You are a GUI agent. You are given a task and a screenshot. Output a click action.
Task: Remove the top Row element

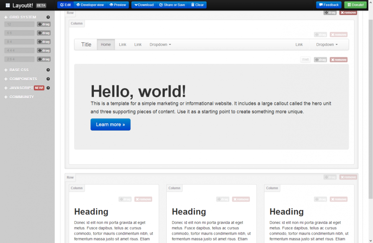(x=348, y=12)
